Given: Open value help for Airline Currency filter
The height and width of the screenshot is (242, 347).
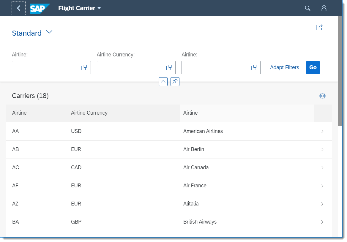Looking at the screenshot, I should click(x=169, y=67).
